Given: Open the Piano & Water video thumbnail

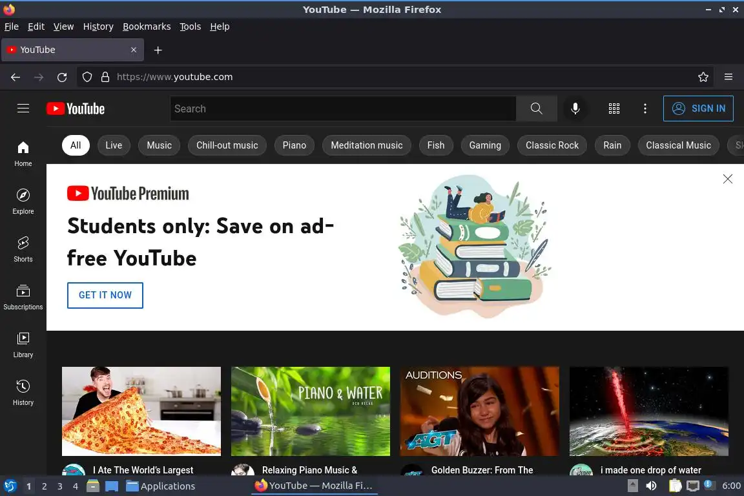Looking at the screenshot, I should [x=310, y=411].
